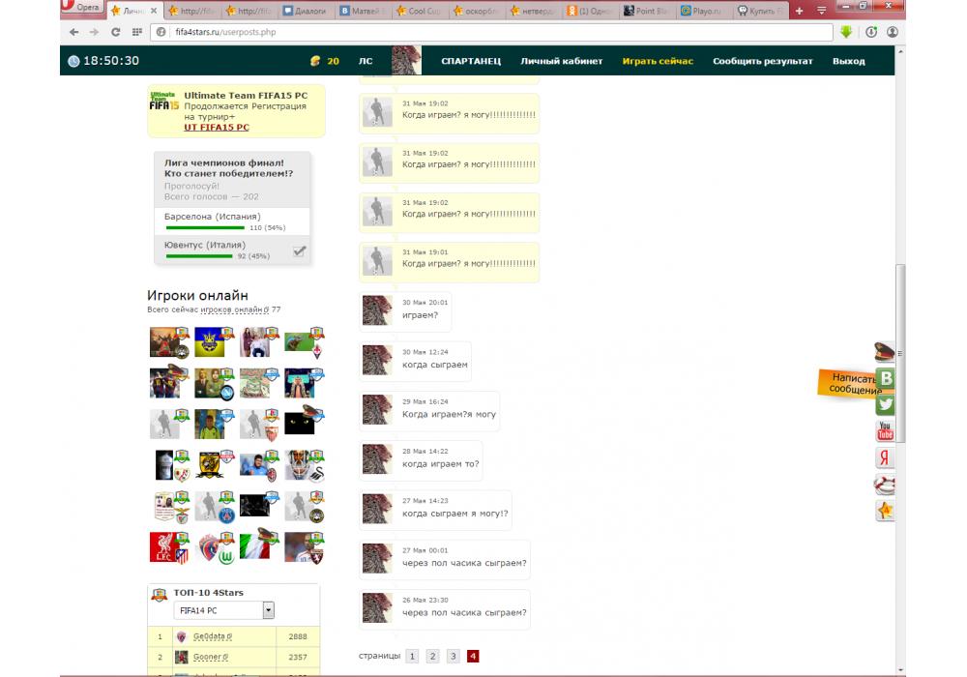
Task: Go to page 2 of the posts
Action: tap(432, 656)
